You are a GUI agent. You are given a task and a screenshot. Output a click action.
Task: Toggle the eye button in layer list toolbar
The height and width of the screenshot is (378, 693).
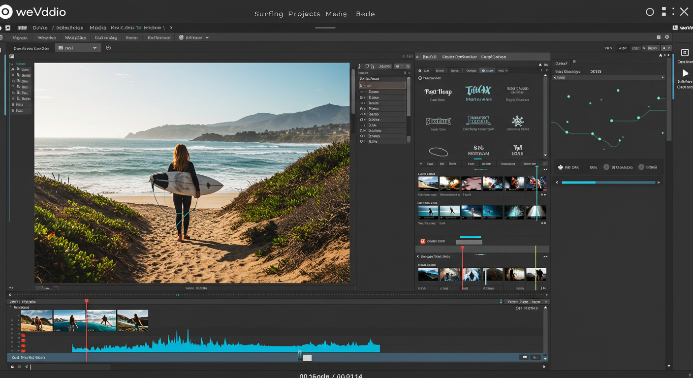398,66
